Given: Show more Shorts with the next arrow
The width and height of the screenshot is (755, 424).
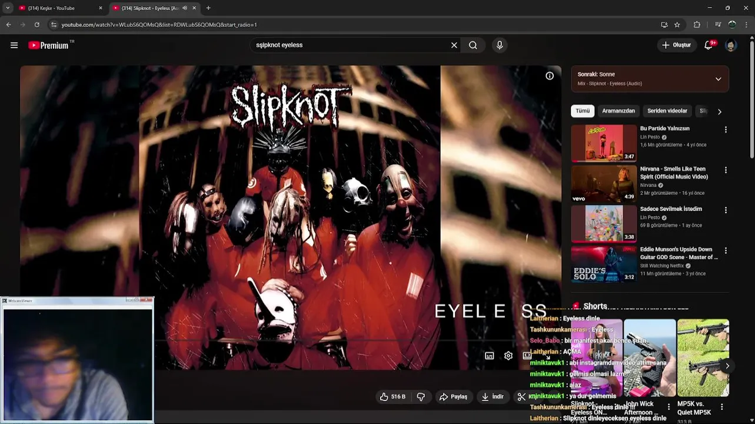Looking at the screenshot, I should tap(727, 366).
